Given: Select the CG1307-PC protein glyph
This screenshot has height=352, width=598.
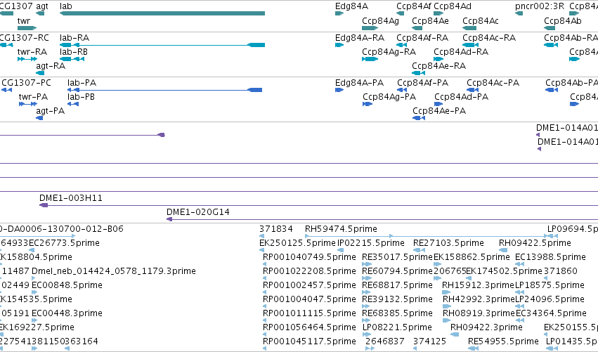Looking at the screenshot, I should click(x=6, y=90).
